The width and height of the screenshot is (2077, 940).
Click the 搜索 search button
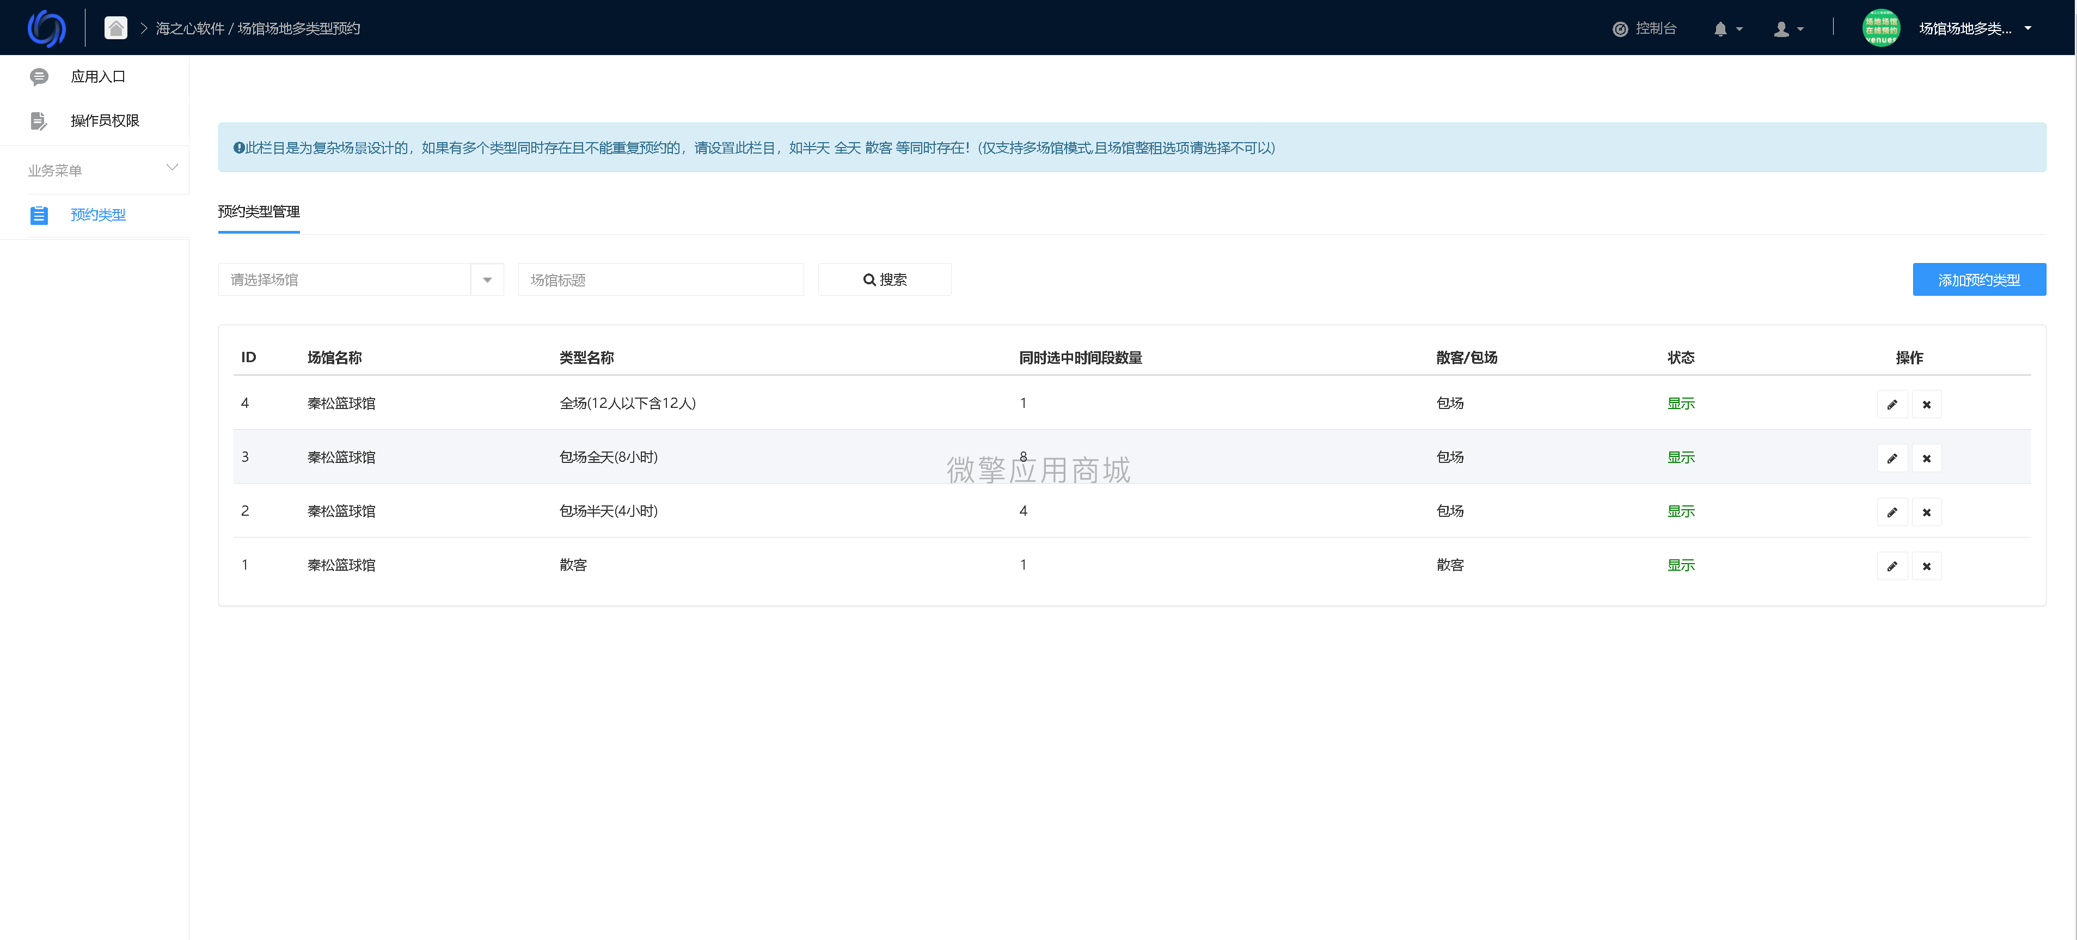pyautogui.click(x=885, y=280)
